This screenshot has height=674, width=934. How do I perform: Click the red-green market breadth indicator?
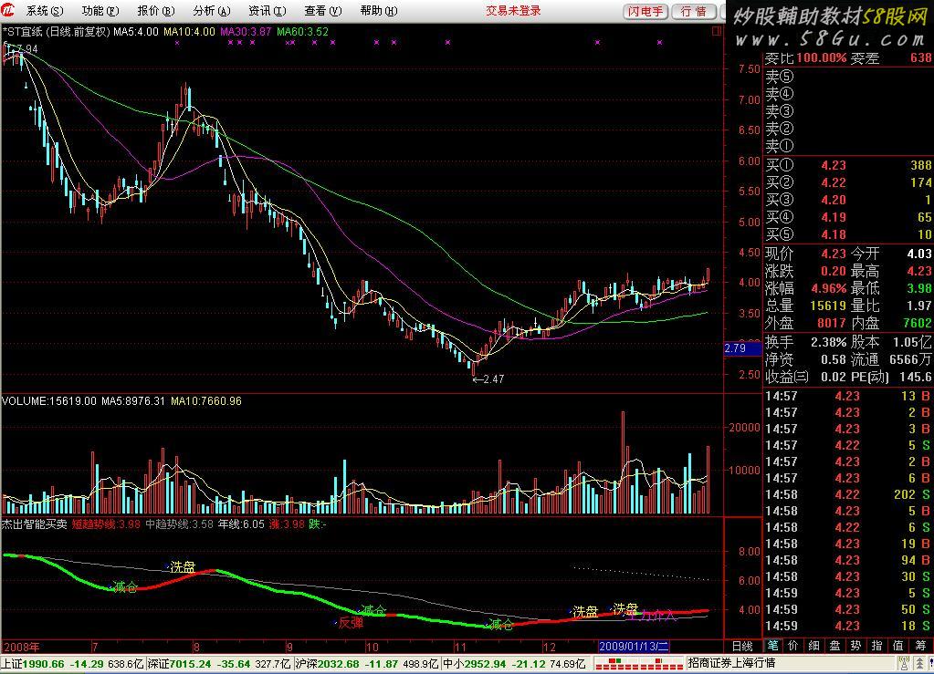pyautogui.click(x=638, y=663)
